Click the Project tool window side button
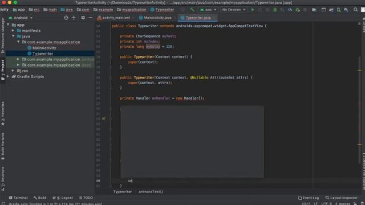Image resolution: width=365 pixels, height=205 pixels. 3,69
